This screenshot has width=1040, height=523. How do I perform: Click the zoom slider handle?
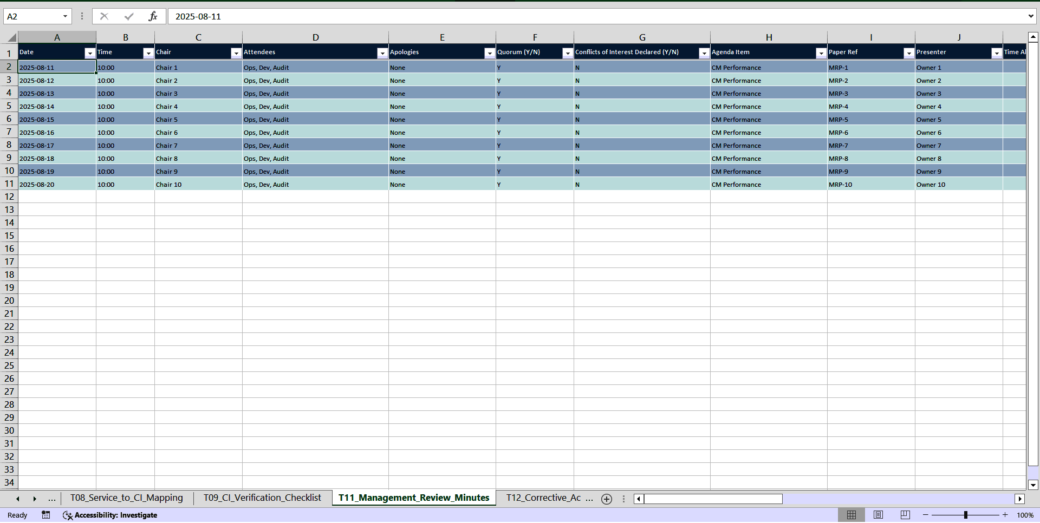click(965, 515)
